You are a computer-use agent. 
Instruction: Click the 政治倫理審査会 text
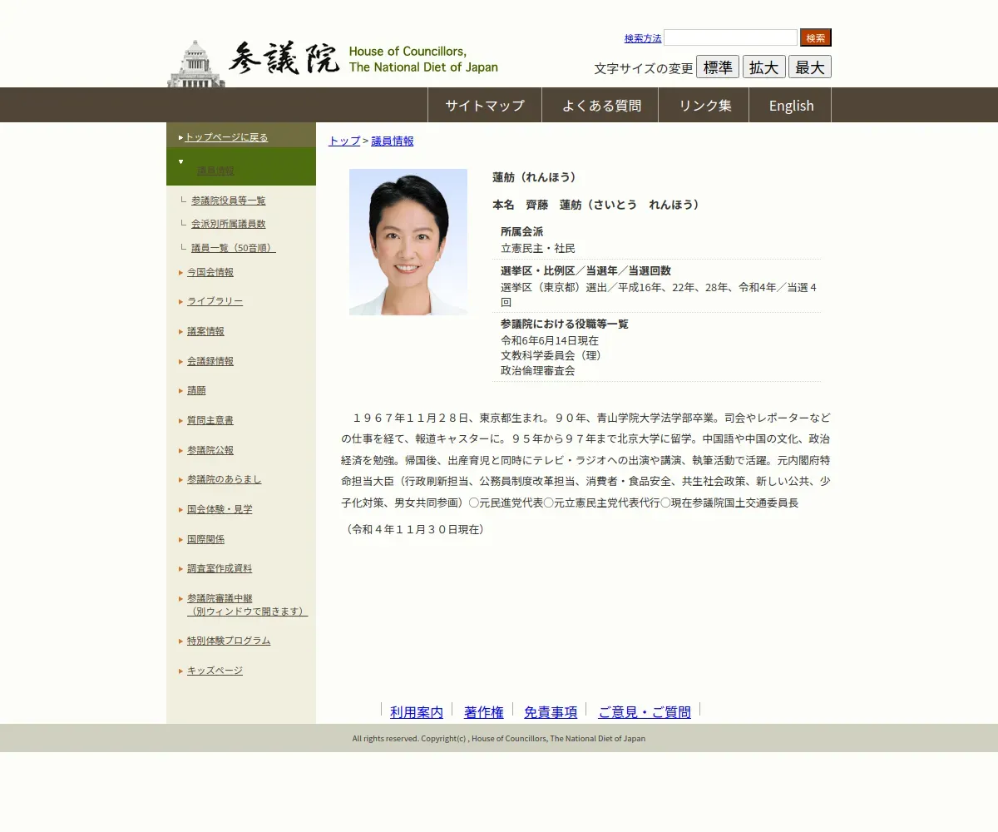coord(537,370)
